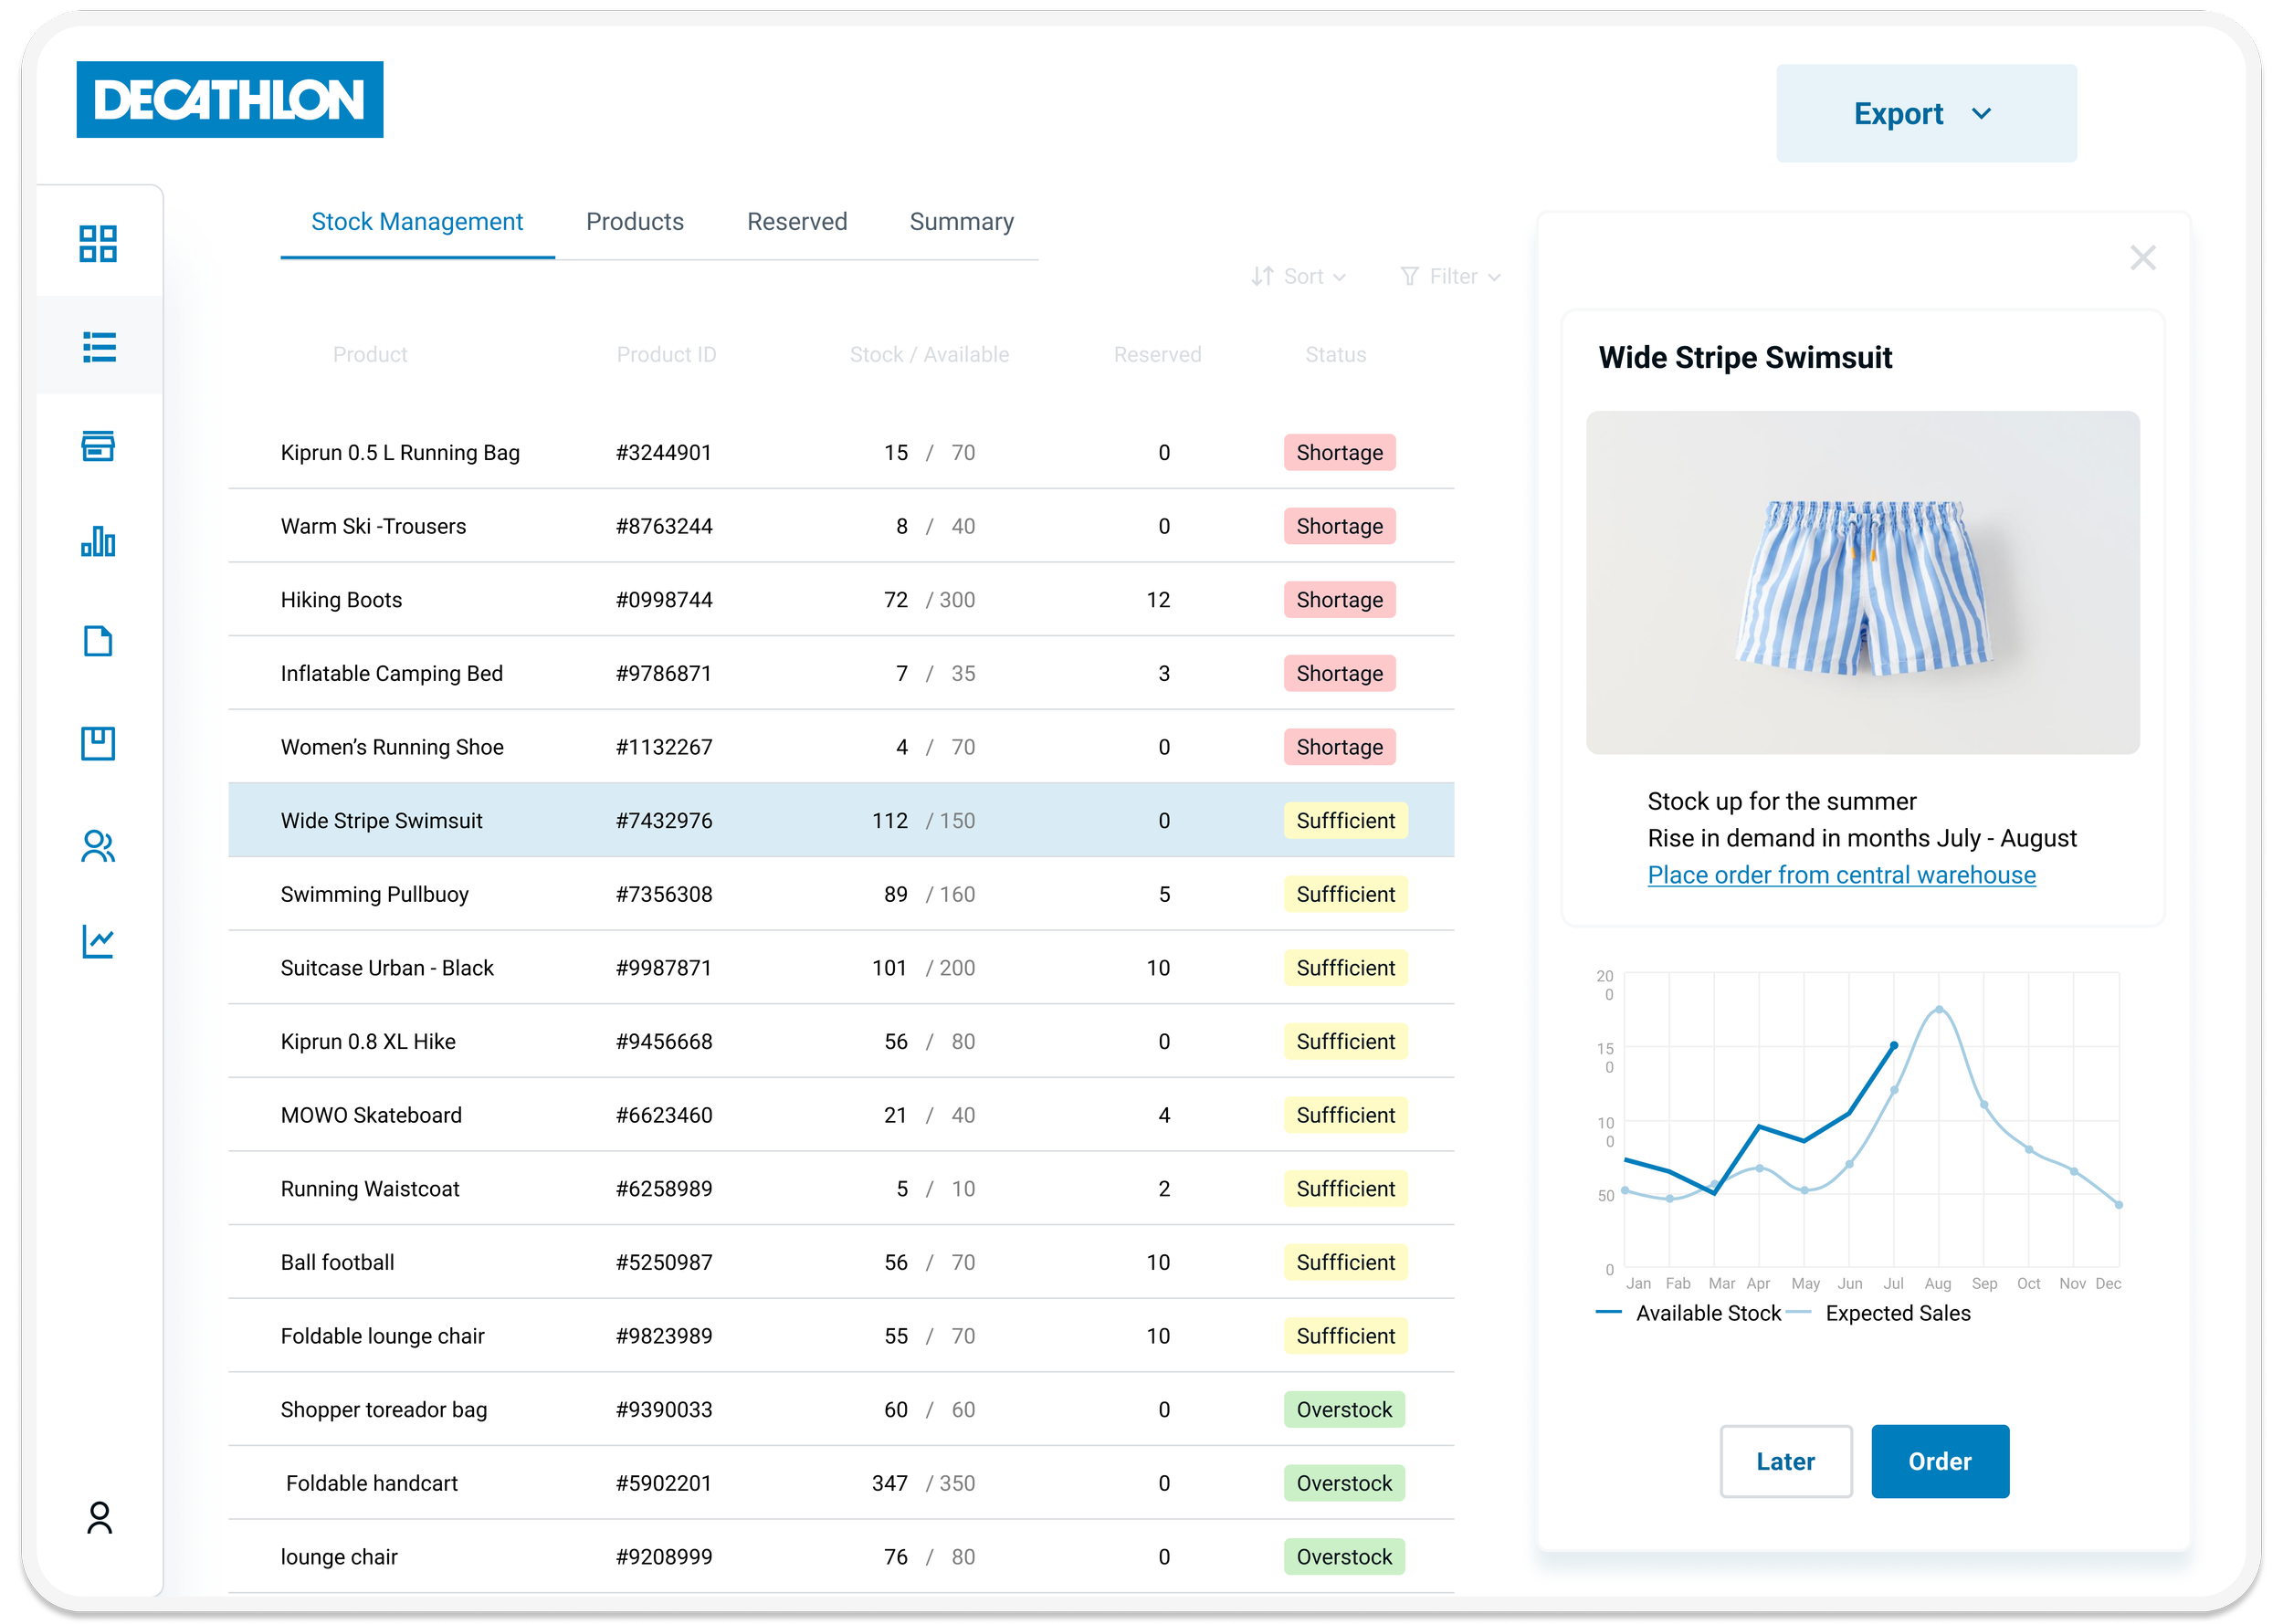
Task: Open the user profile icon at bottom
Action: [x=99, y=1516]
